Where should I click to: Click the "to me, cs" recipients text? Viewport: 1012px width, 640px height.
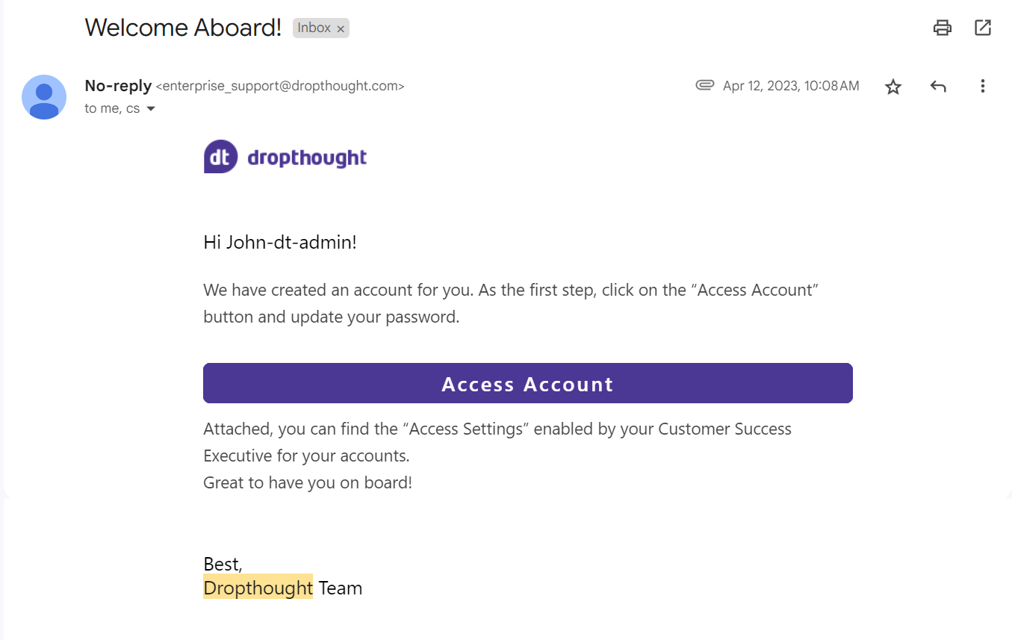[x=112, y=109]
